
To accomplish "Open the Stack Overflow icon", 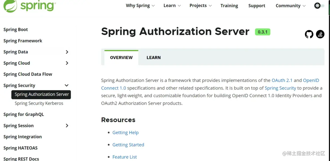I will [320, 34].
